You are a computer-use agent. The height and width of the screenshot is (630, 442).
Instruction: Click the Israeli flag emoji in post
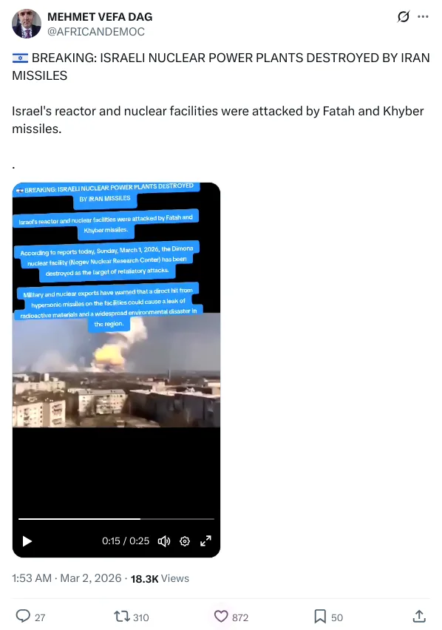20,58
